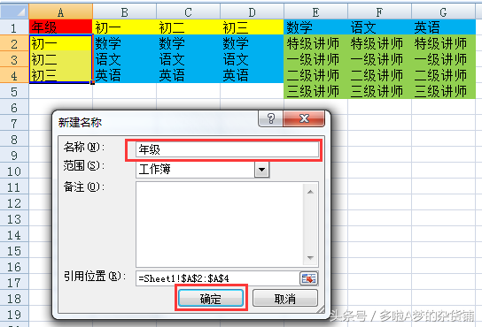Open the dialog help question mark button
This screenshot has height=327, width=482.
pos(270,118)
